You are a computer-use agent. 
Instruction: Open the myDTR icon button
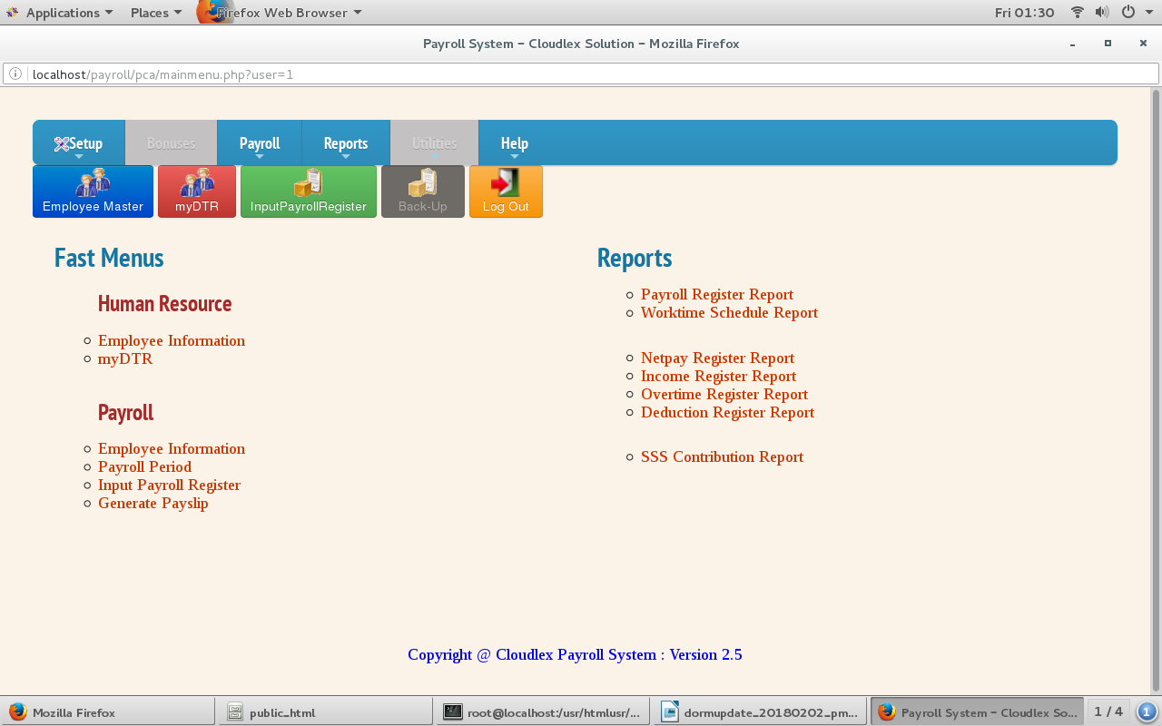point(197,191)
